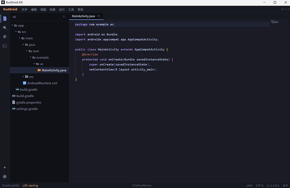The height and width of the screenshot is (188, 290).
Task: Click the code minimap thumbnail
Action: click(x=274, y=22)
